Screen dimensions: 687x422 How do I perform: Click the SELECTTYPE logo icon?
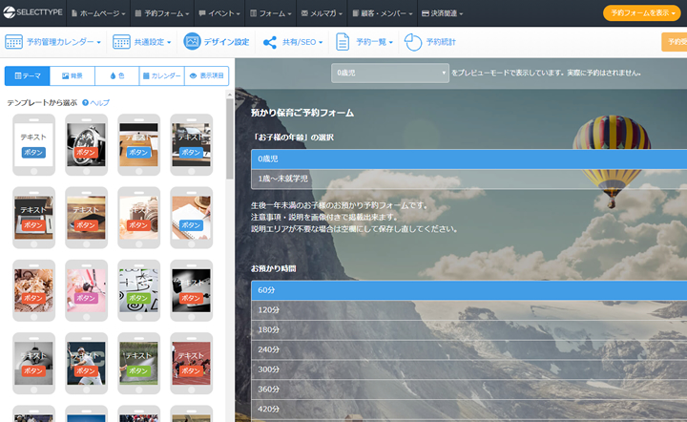(8, 12)
